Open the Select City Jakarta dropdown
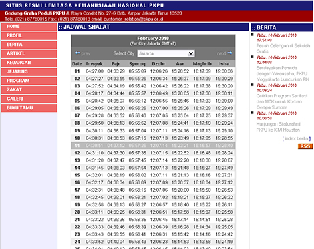Image resolution: width=314 pixels, height=249 pixels. [x=166, y=53]
